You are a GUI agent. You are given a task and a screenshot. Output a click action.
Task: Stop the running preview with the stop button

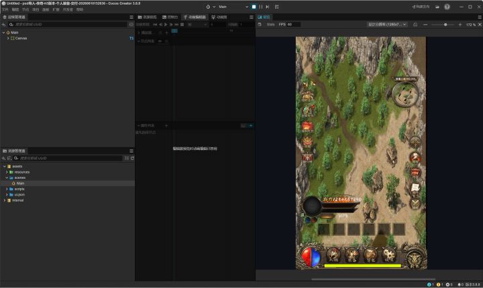pyautogui.click(x=254, y=7)
